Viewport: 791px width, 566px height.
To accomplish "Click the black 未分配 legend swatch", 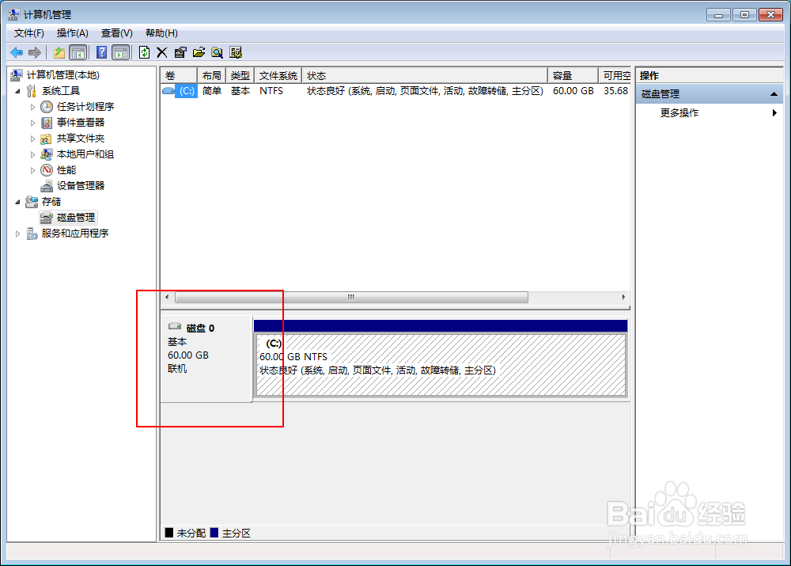I will (x=169, y=533).
